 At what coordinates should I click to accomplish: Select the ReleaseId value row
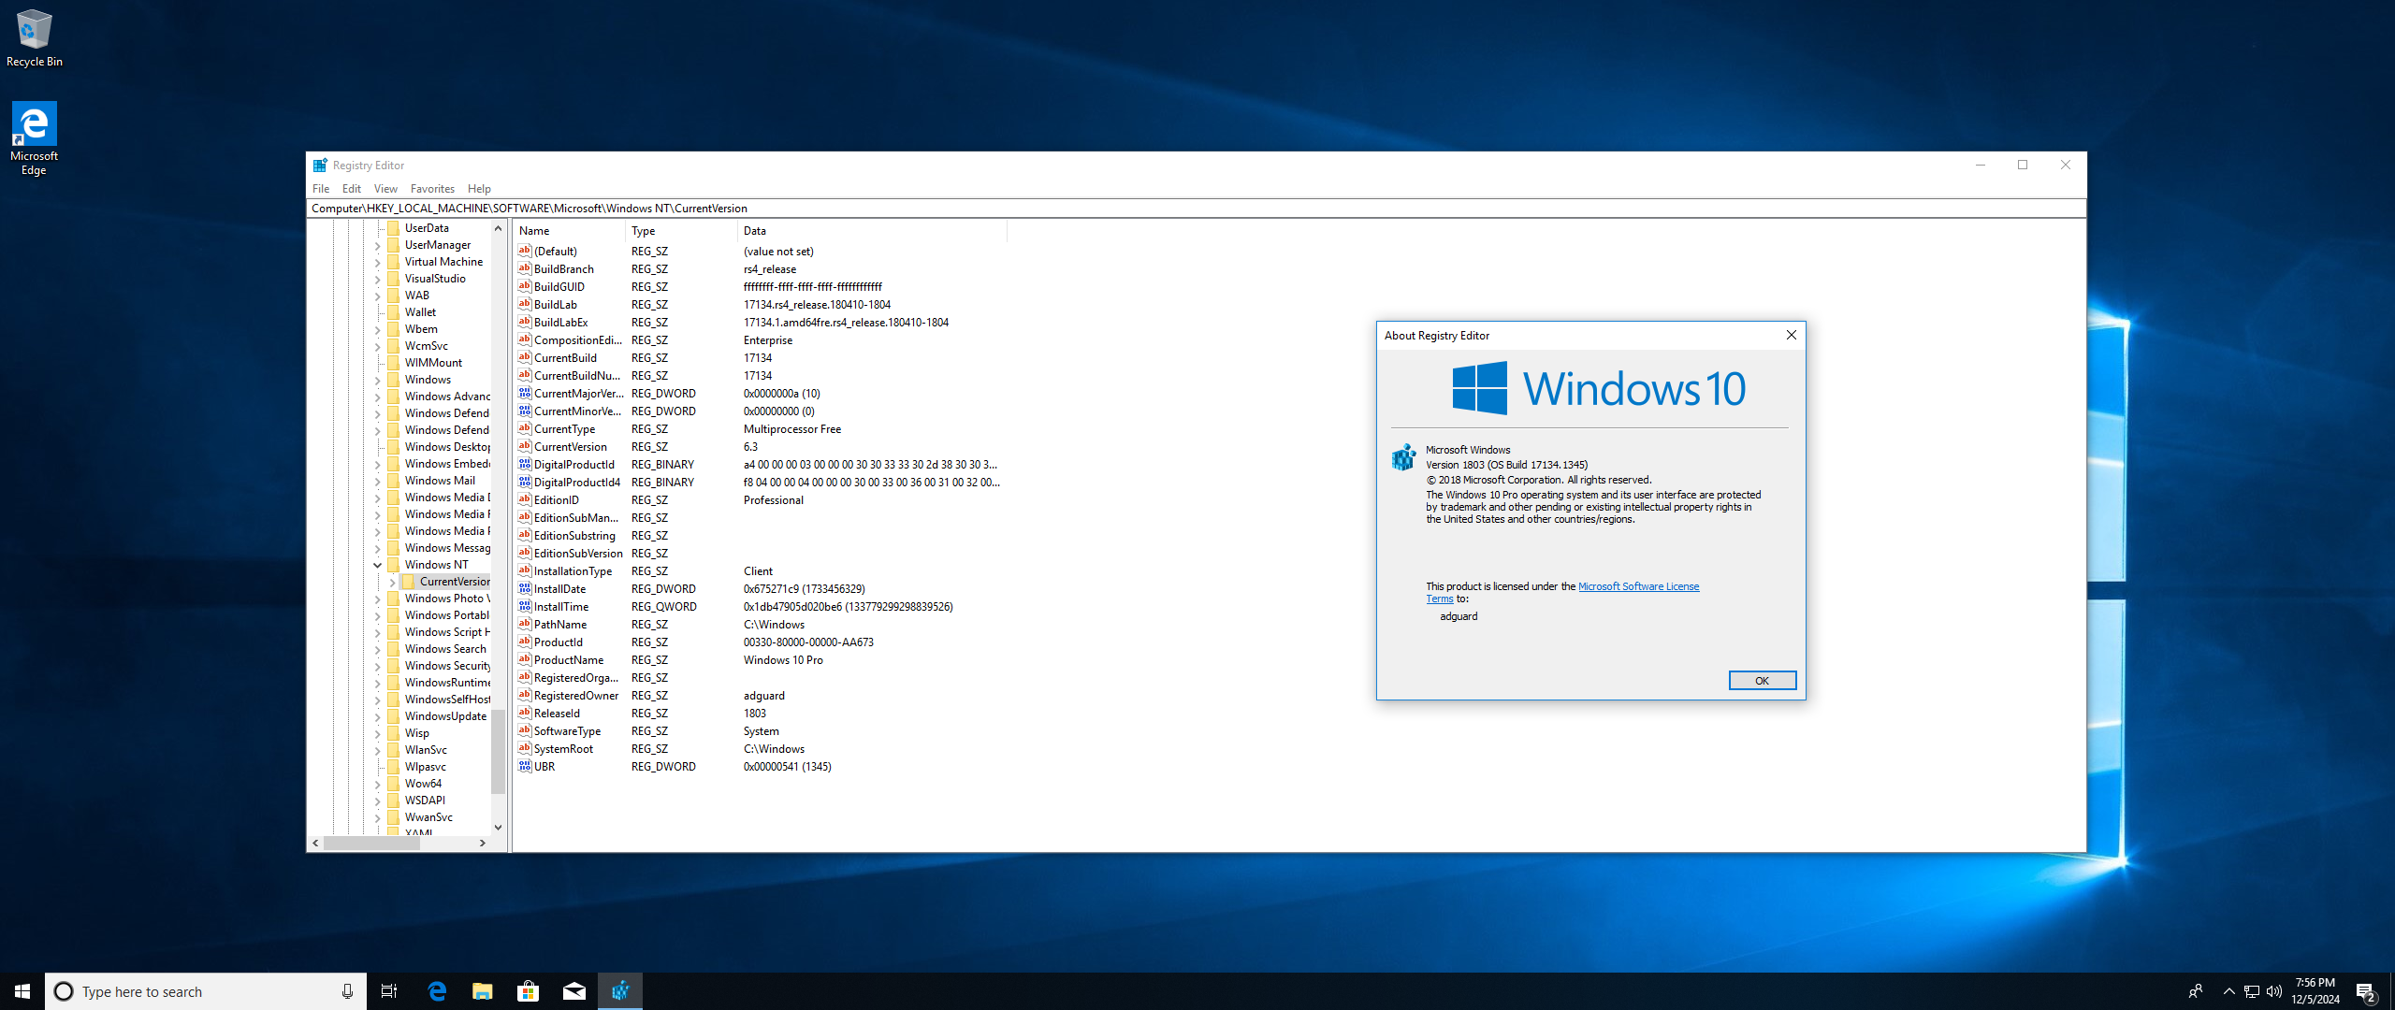click(x=760, y=713)
